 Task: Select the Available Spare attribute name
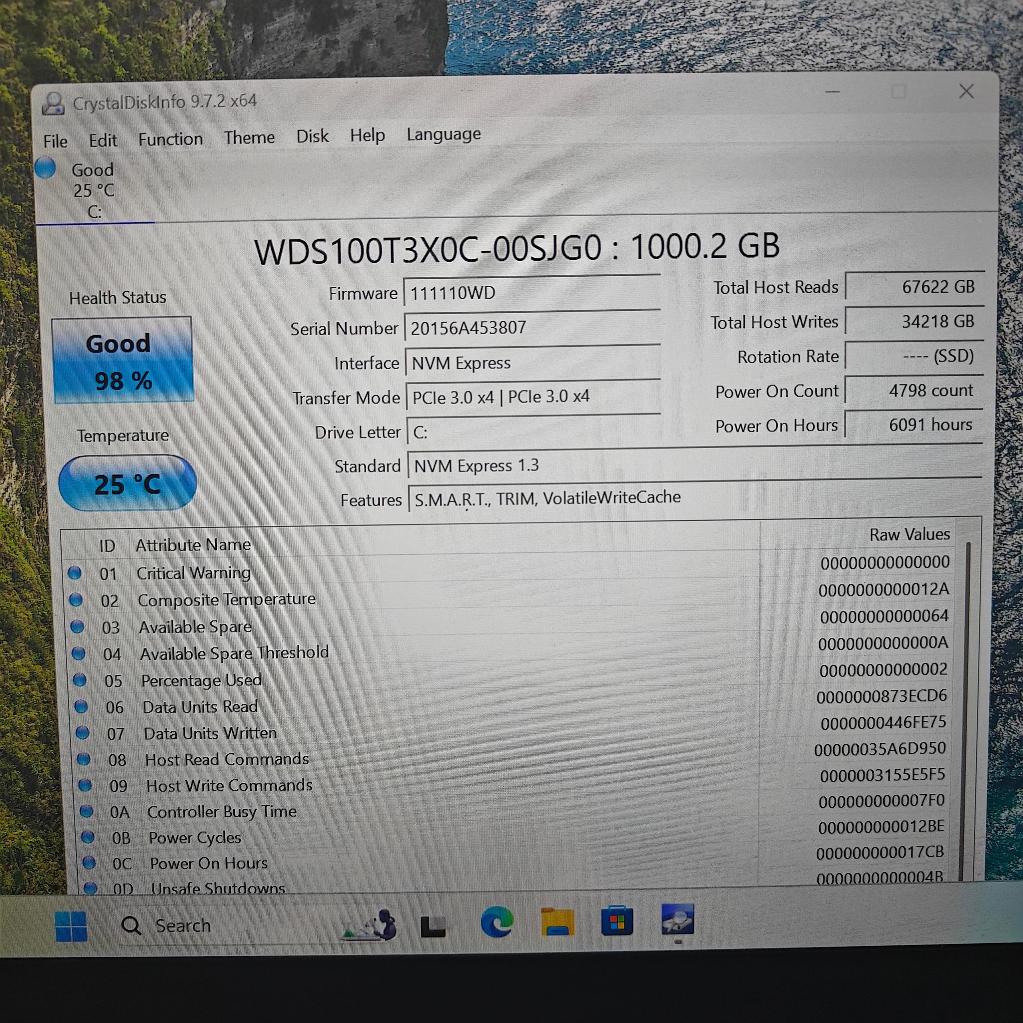pyautogui.click(x=195, y=627)
